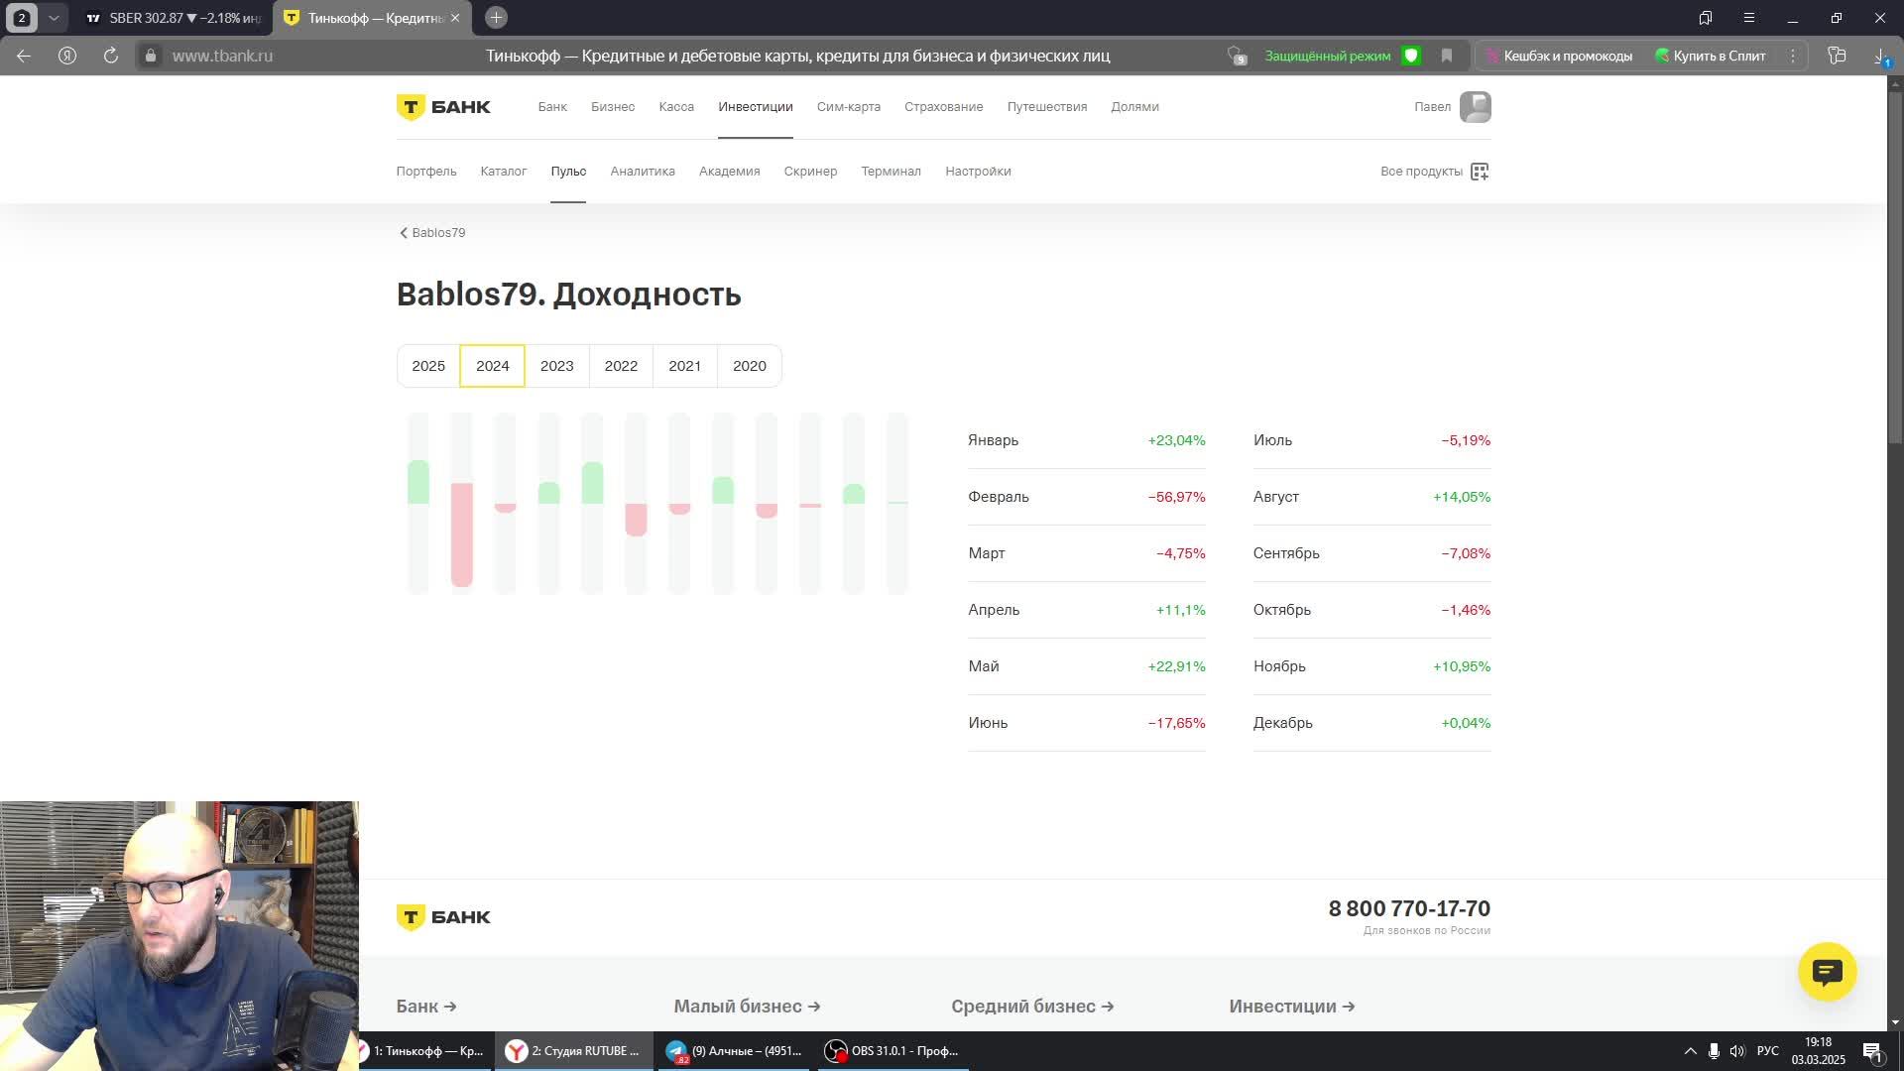Click the Защищённый режим shield icon
Viewport: 1904px width, 1071px height.
point(1411,56)
